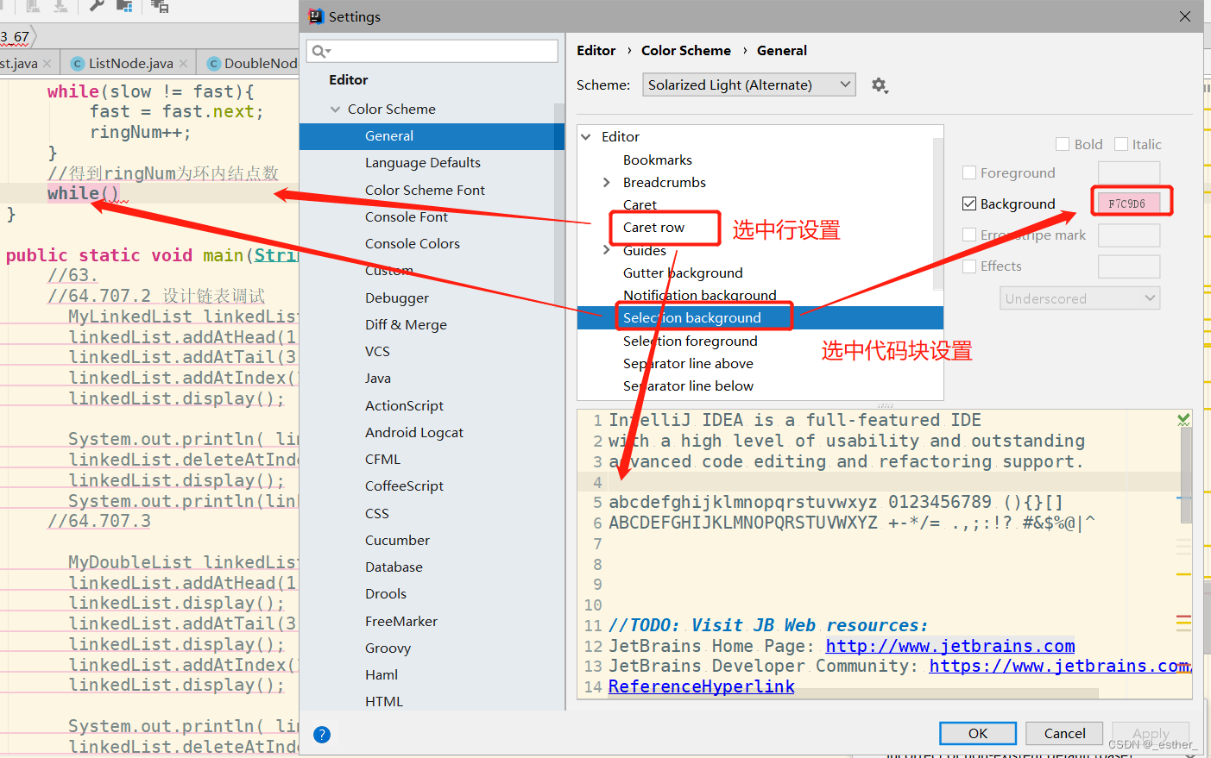The image size is (1211, 758).
Task: Open the Scheme dropdown Solarized Light
Action: (748, 85)
